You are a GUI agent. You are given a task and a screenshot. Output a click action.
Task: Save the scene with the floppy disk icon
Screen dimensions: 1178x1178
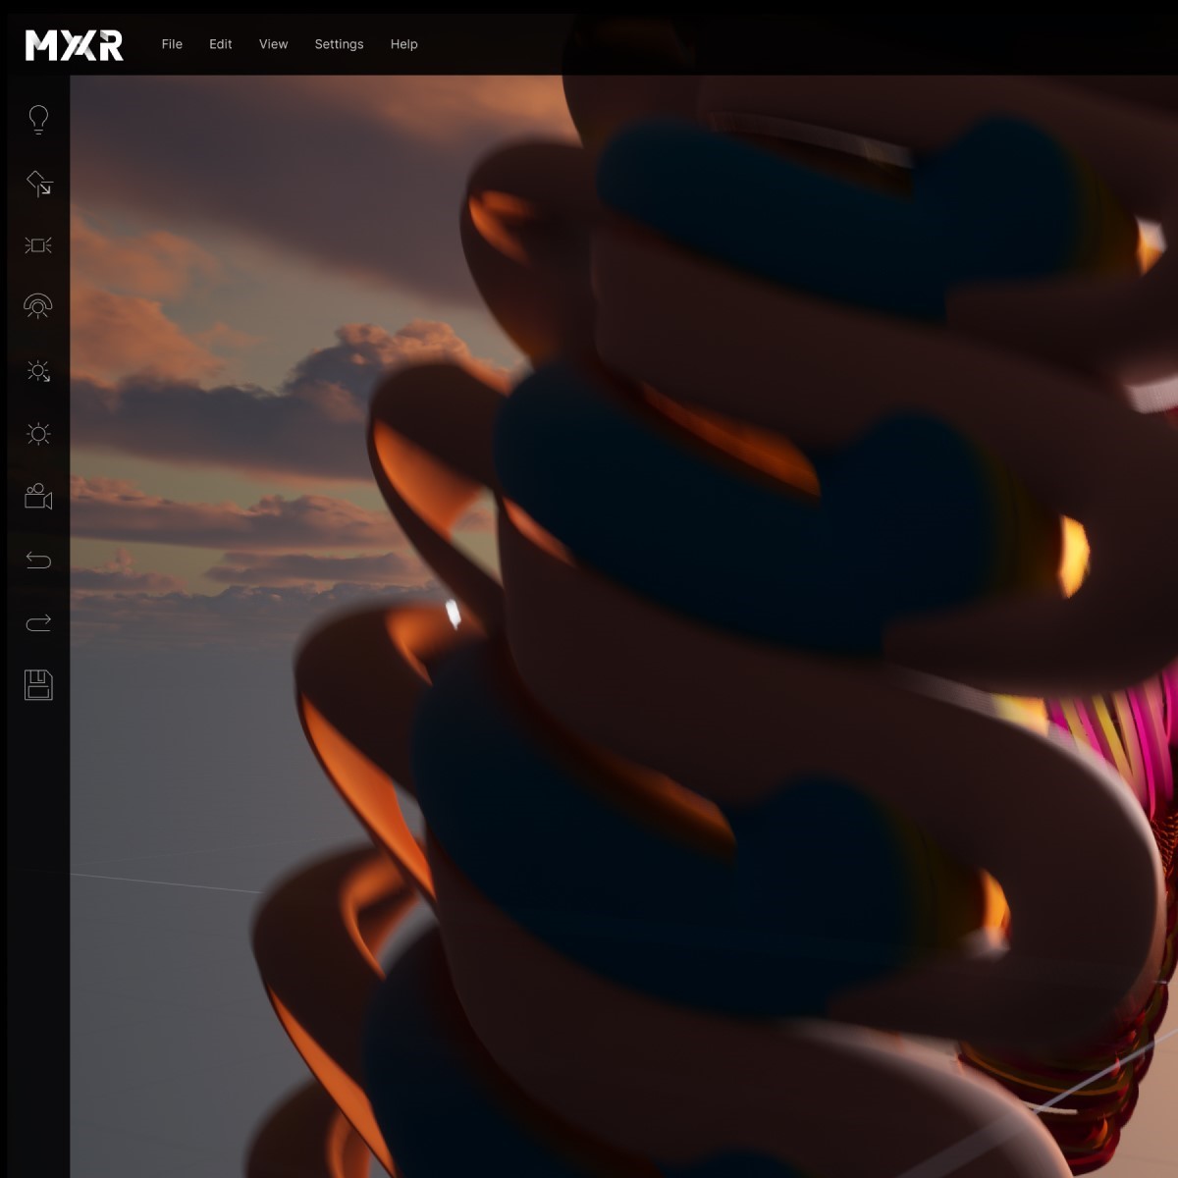click(37, 686)
